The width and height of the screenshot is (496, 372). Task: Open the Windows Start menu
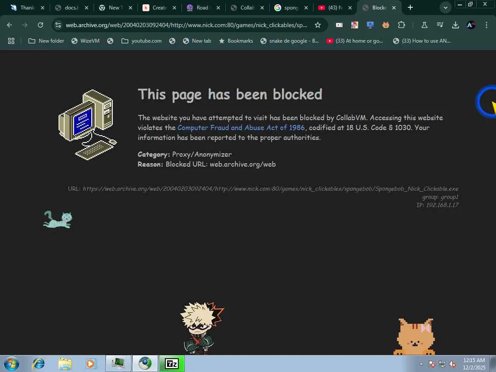pos(11,363)
